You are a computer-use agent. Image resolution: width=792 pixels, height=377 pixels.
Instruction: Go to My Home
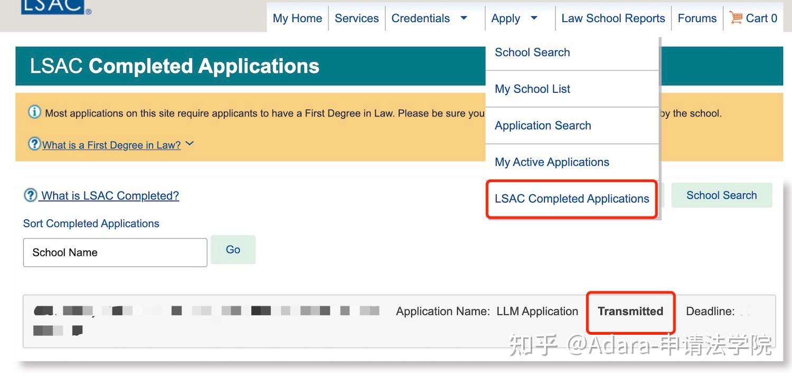(x=297, y=18)
